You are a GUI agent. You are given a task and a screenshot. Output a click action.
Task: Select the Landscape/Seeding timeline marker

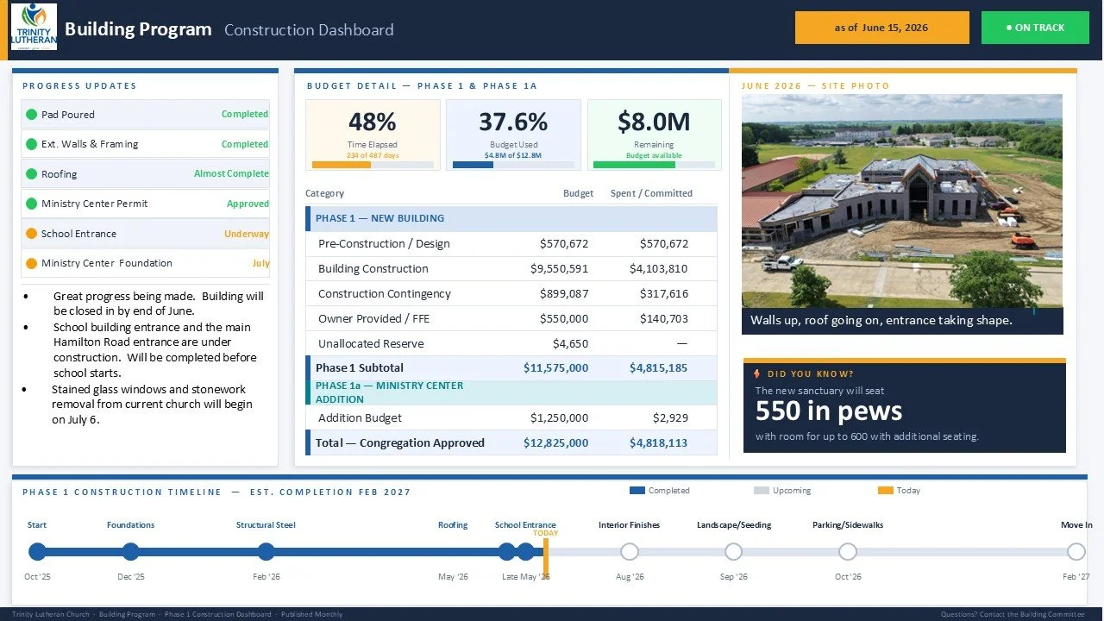tap(733, 552)
